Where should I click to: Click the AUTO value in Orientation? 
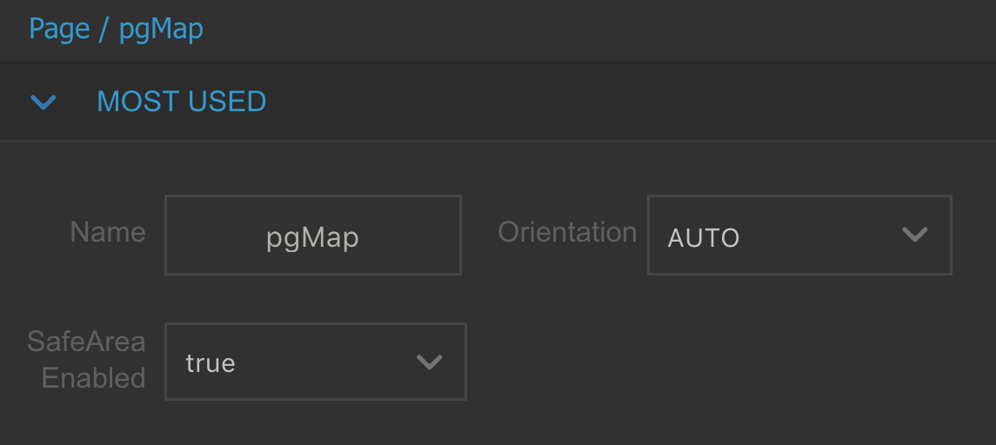[703, 238]
